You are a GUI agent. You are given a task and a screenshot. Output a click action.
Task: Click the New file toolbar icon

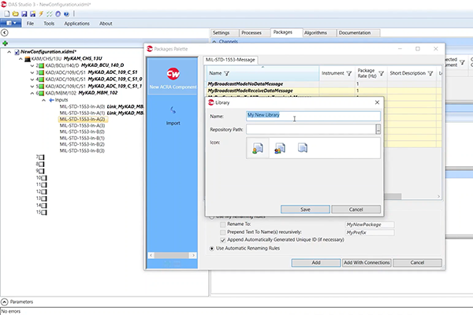pos(7,13)
